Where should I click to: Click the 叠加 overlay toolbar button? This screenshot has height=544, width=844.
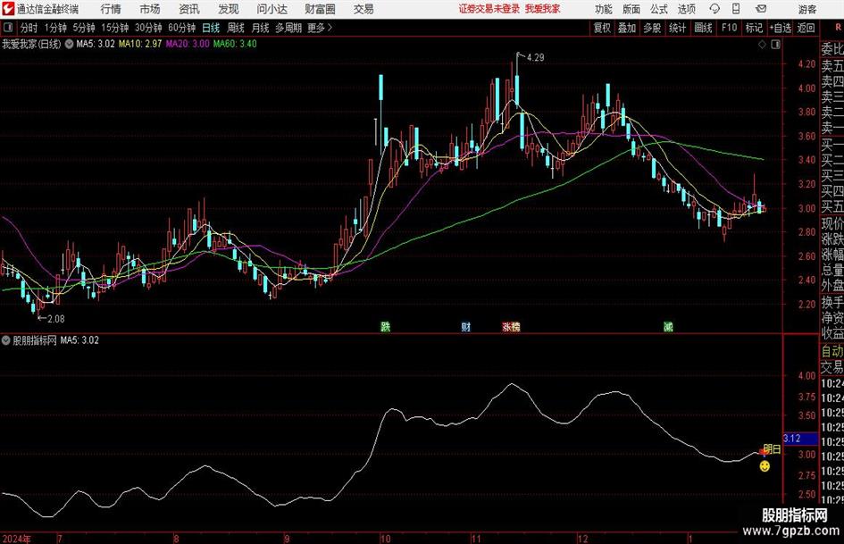click(x=627, y=28)
